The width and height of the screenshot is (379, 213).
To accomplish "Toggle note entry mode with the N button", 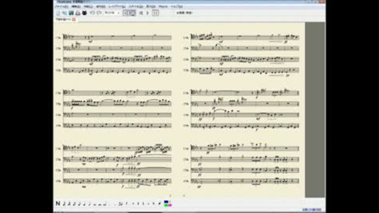I will [x=58, y=204].
